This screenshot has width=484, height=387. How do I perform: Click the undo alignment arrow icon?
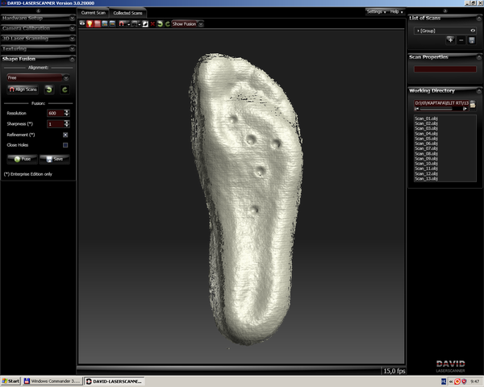48,89
